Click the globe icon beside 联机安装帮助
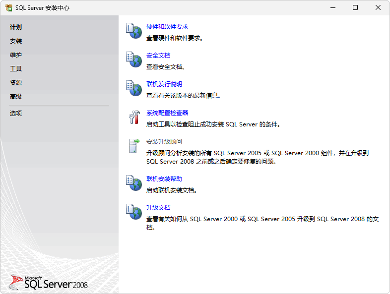390x294 pixels. (134, 183)
